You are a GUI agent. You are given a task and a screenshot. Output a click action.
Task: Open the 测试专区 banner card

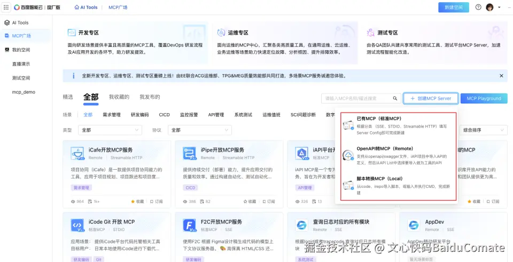(x=434, y=43)
